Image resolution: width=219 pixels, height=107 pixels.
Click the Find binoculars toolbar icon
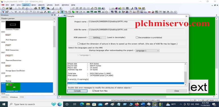coord(48,8)
